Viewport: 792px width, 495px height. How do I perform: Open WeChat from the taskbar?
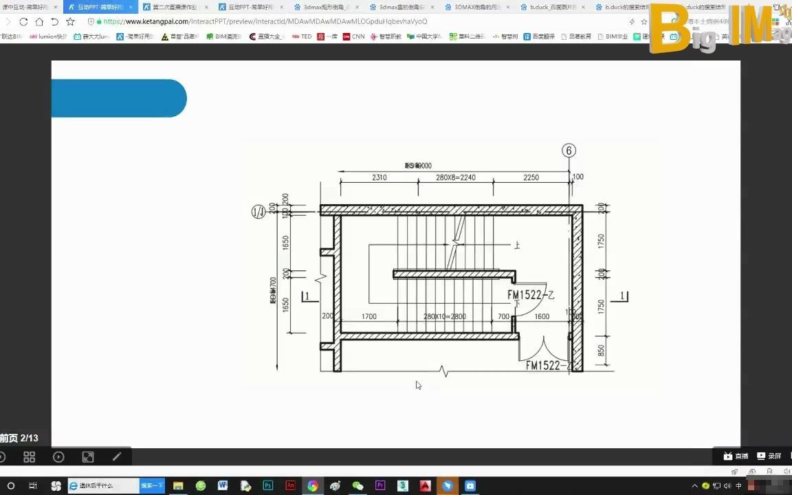tap(357, 485)
